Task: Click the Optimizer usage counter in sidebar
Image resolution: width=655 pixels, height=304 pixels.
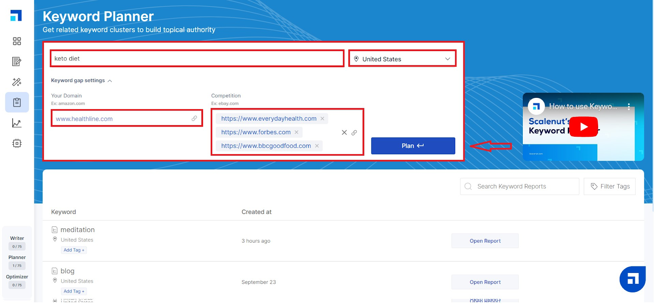Action: (x=17, y=285)
